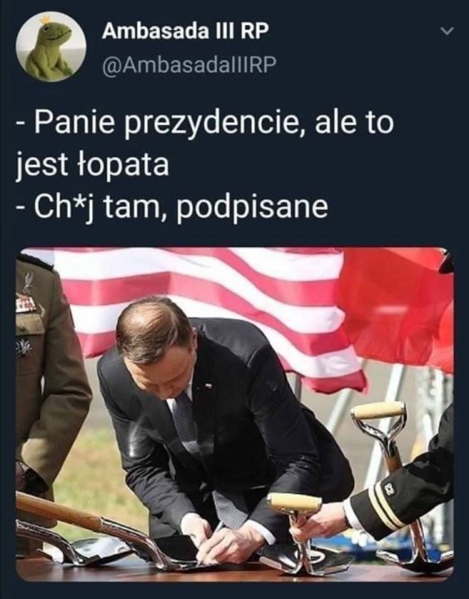
Task: Open the frog plush profile avatar
Action: tap(52, 47)
